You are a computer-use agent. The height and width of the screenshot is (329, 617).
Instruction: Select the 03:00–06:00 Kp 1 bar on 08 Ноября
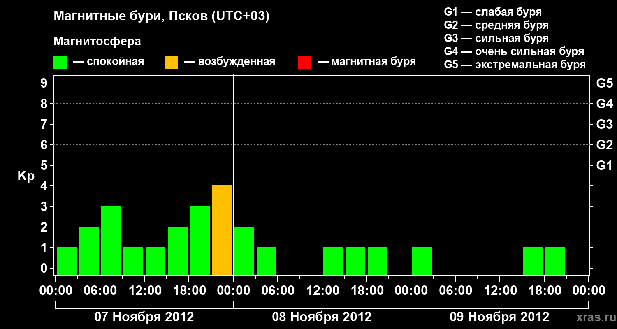(267, 261)
